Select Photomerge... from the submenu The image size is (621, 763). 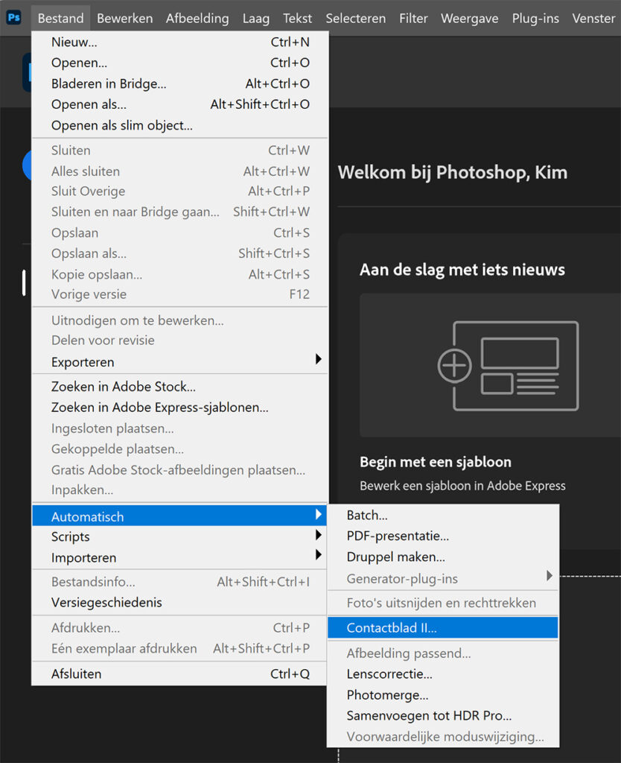387,695
